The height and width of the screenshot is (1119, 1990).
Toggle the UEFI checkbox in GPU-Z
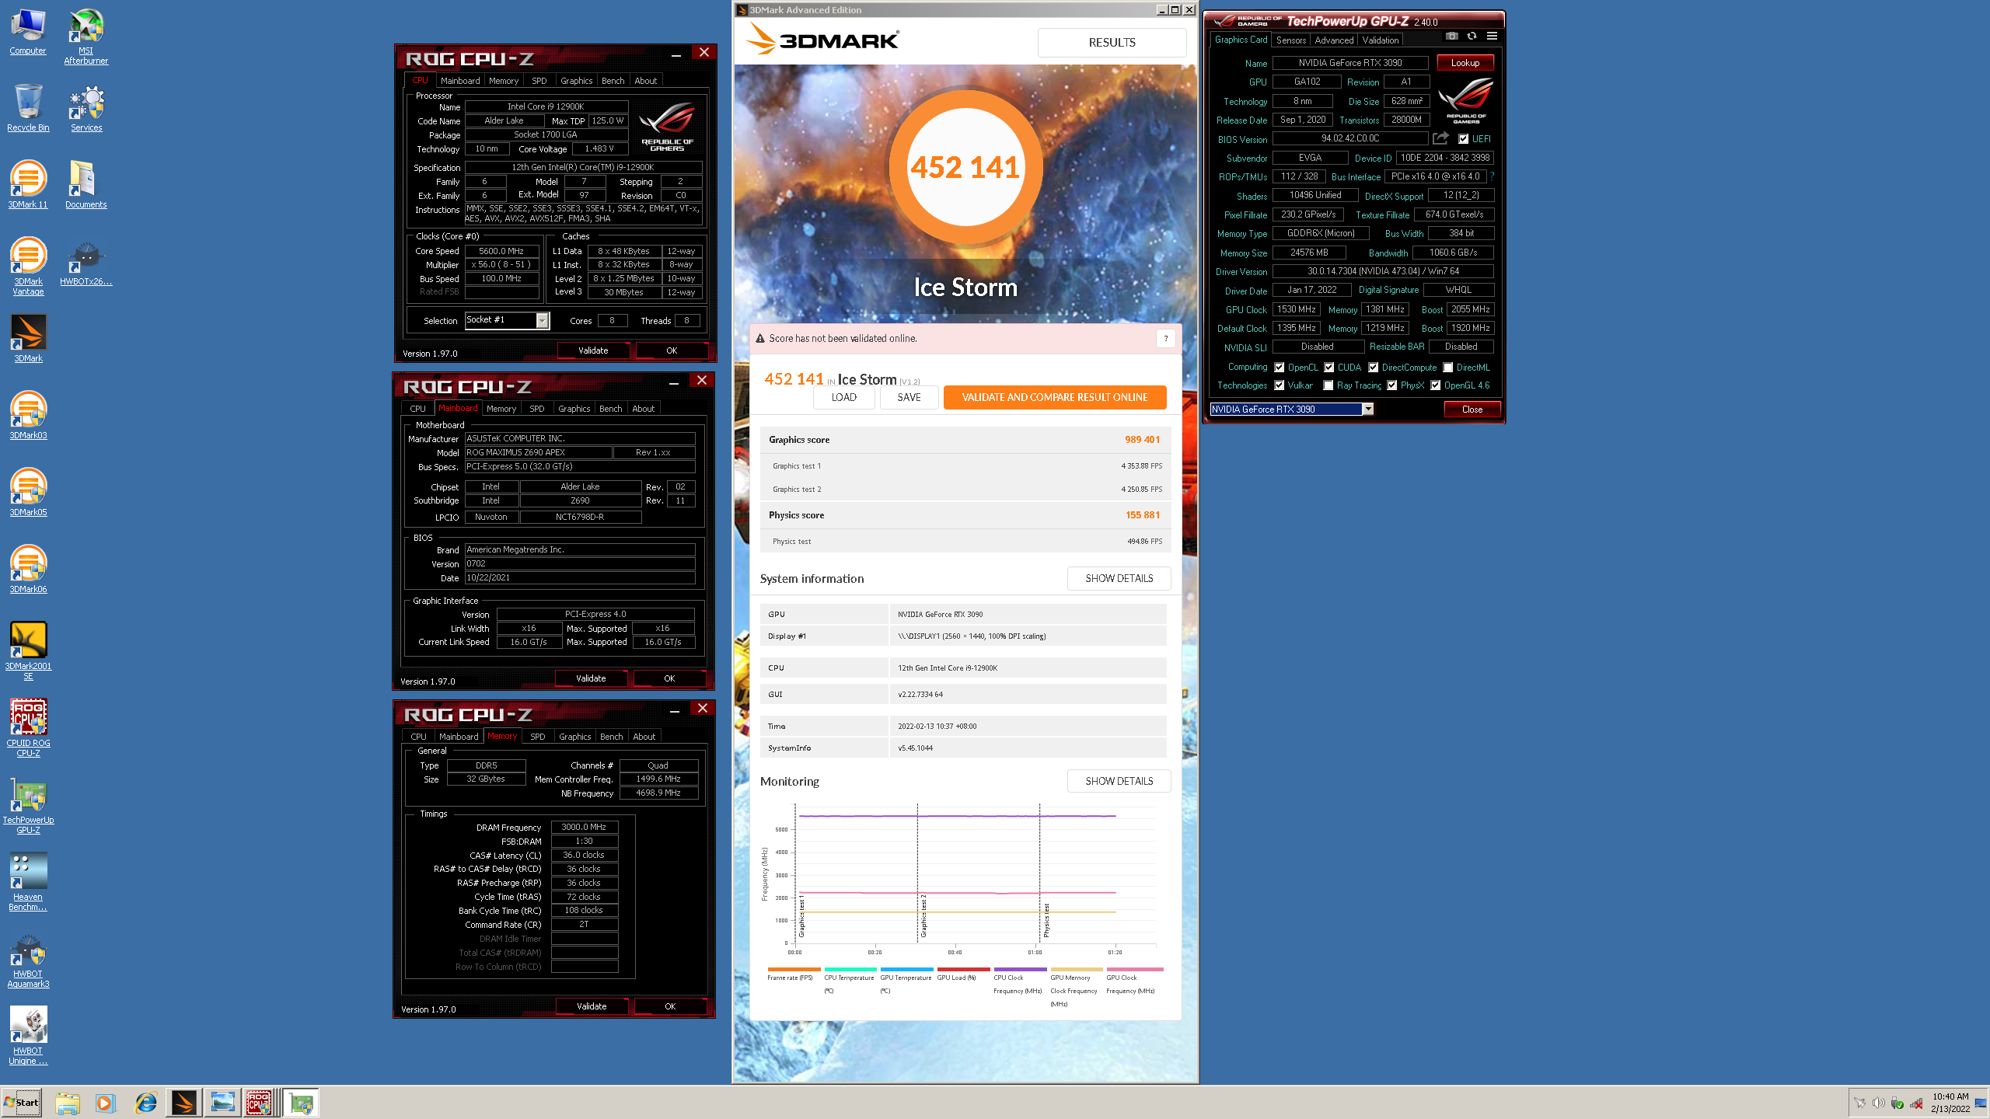tap(1464, 139)
